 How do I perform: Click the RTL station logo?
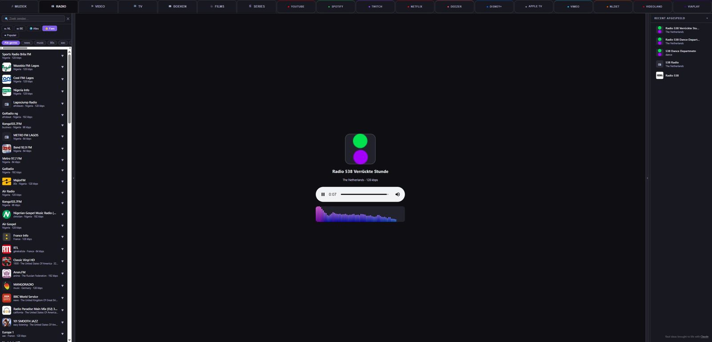tap(7, 249)
